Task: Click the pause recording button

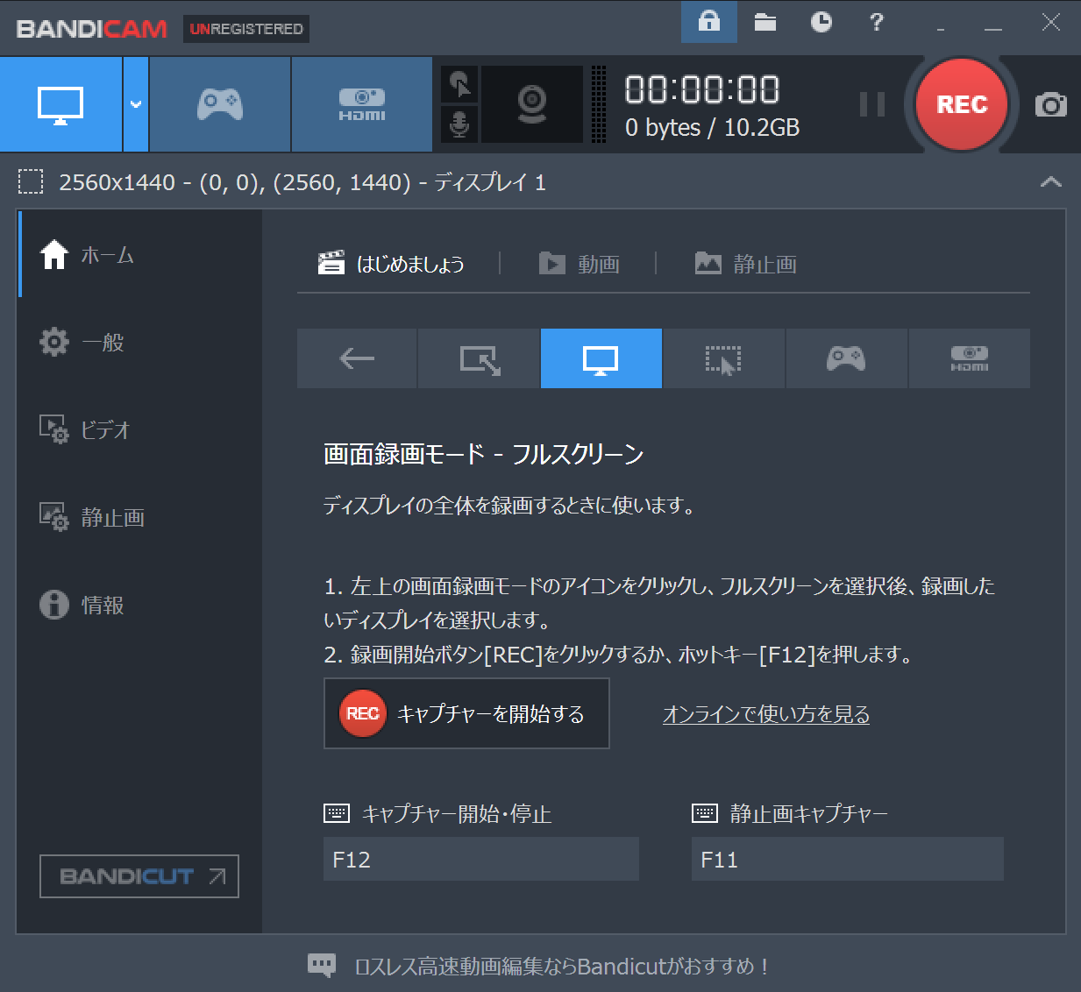Action: (x=871, y=105)
